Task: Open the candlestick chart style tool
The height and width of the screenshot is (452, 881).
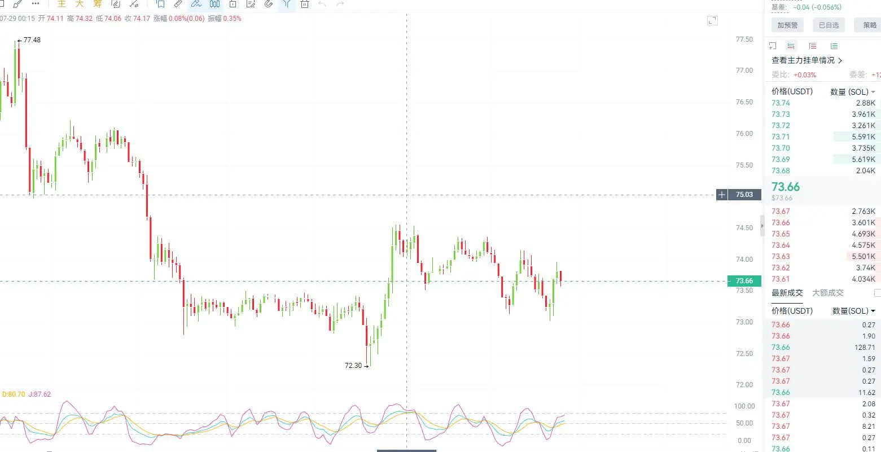Action: coord(215,4)
